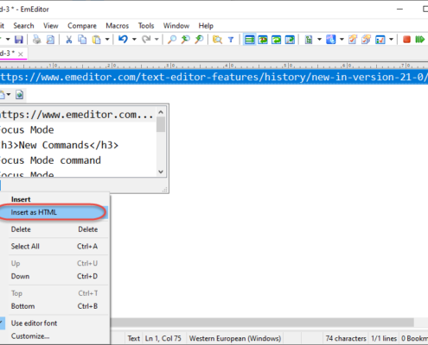
Task: Click the third magnifier icon before the folder search
Action: coord(199,39)
